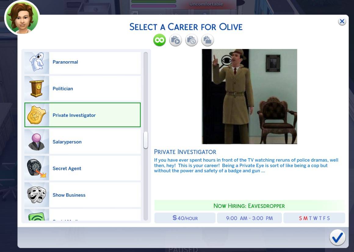The height and width of the screenshot is (252, 354).
Task: Select Sunday in the work schedule
Action: point(301,218)
